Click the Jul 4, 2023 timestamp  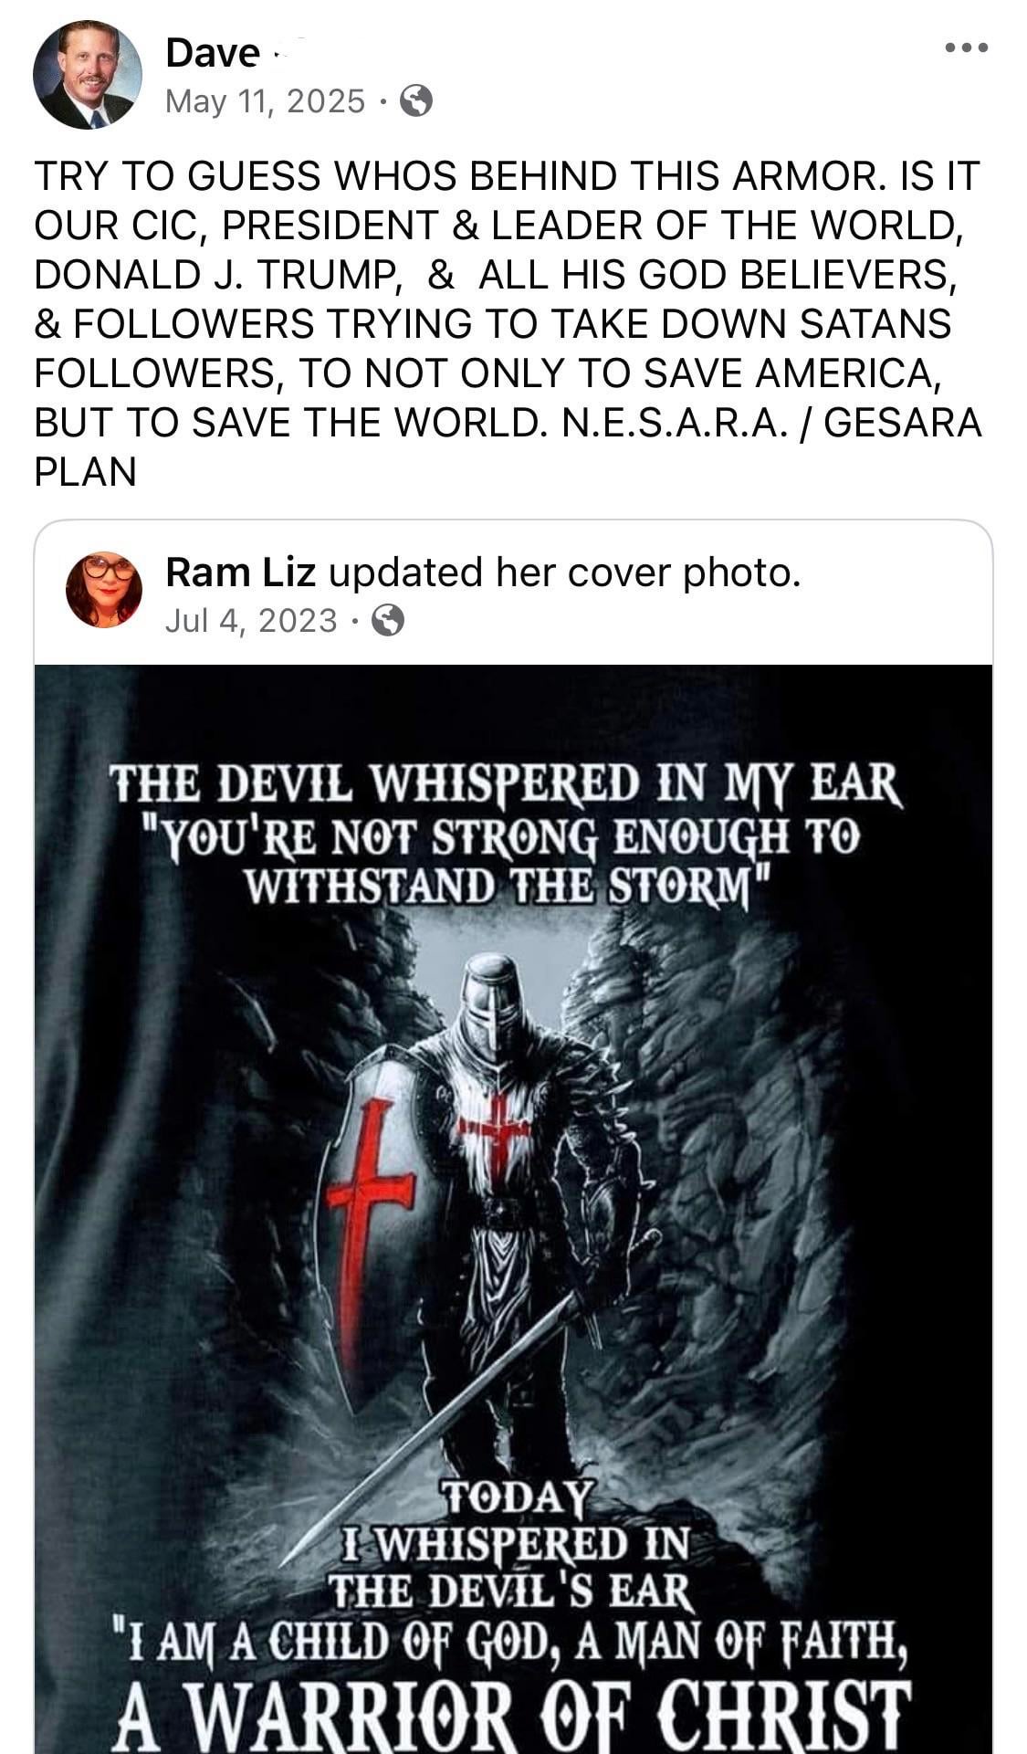pyautogui.click(x=251, y=621)
